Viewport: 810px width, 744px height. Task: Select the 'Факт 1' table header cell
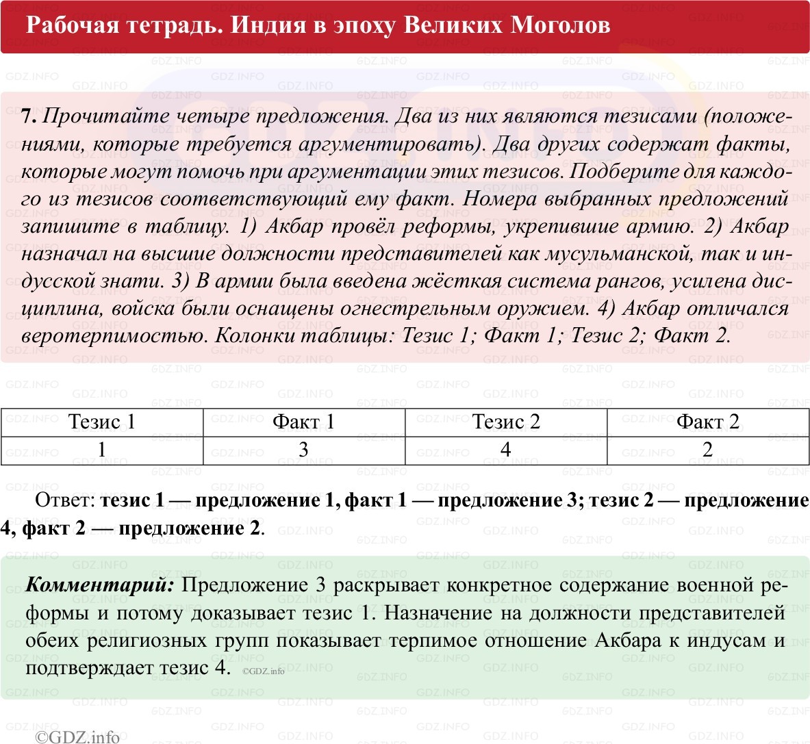point(304,422)
